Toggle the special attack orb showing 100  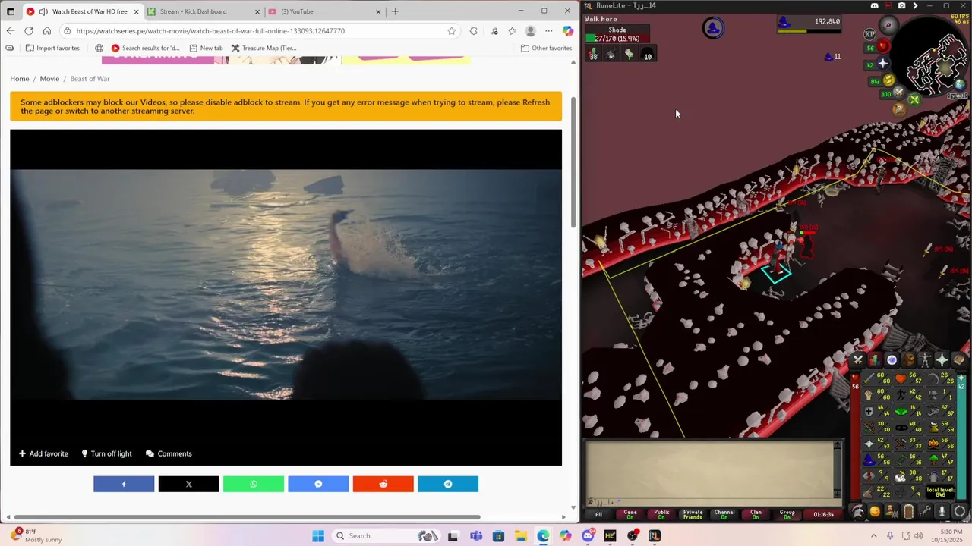click(892, 93)
